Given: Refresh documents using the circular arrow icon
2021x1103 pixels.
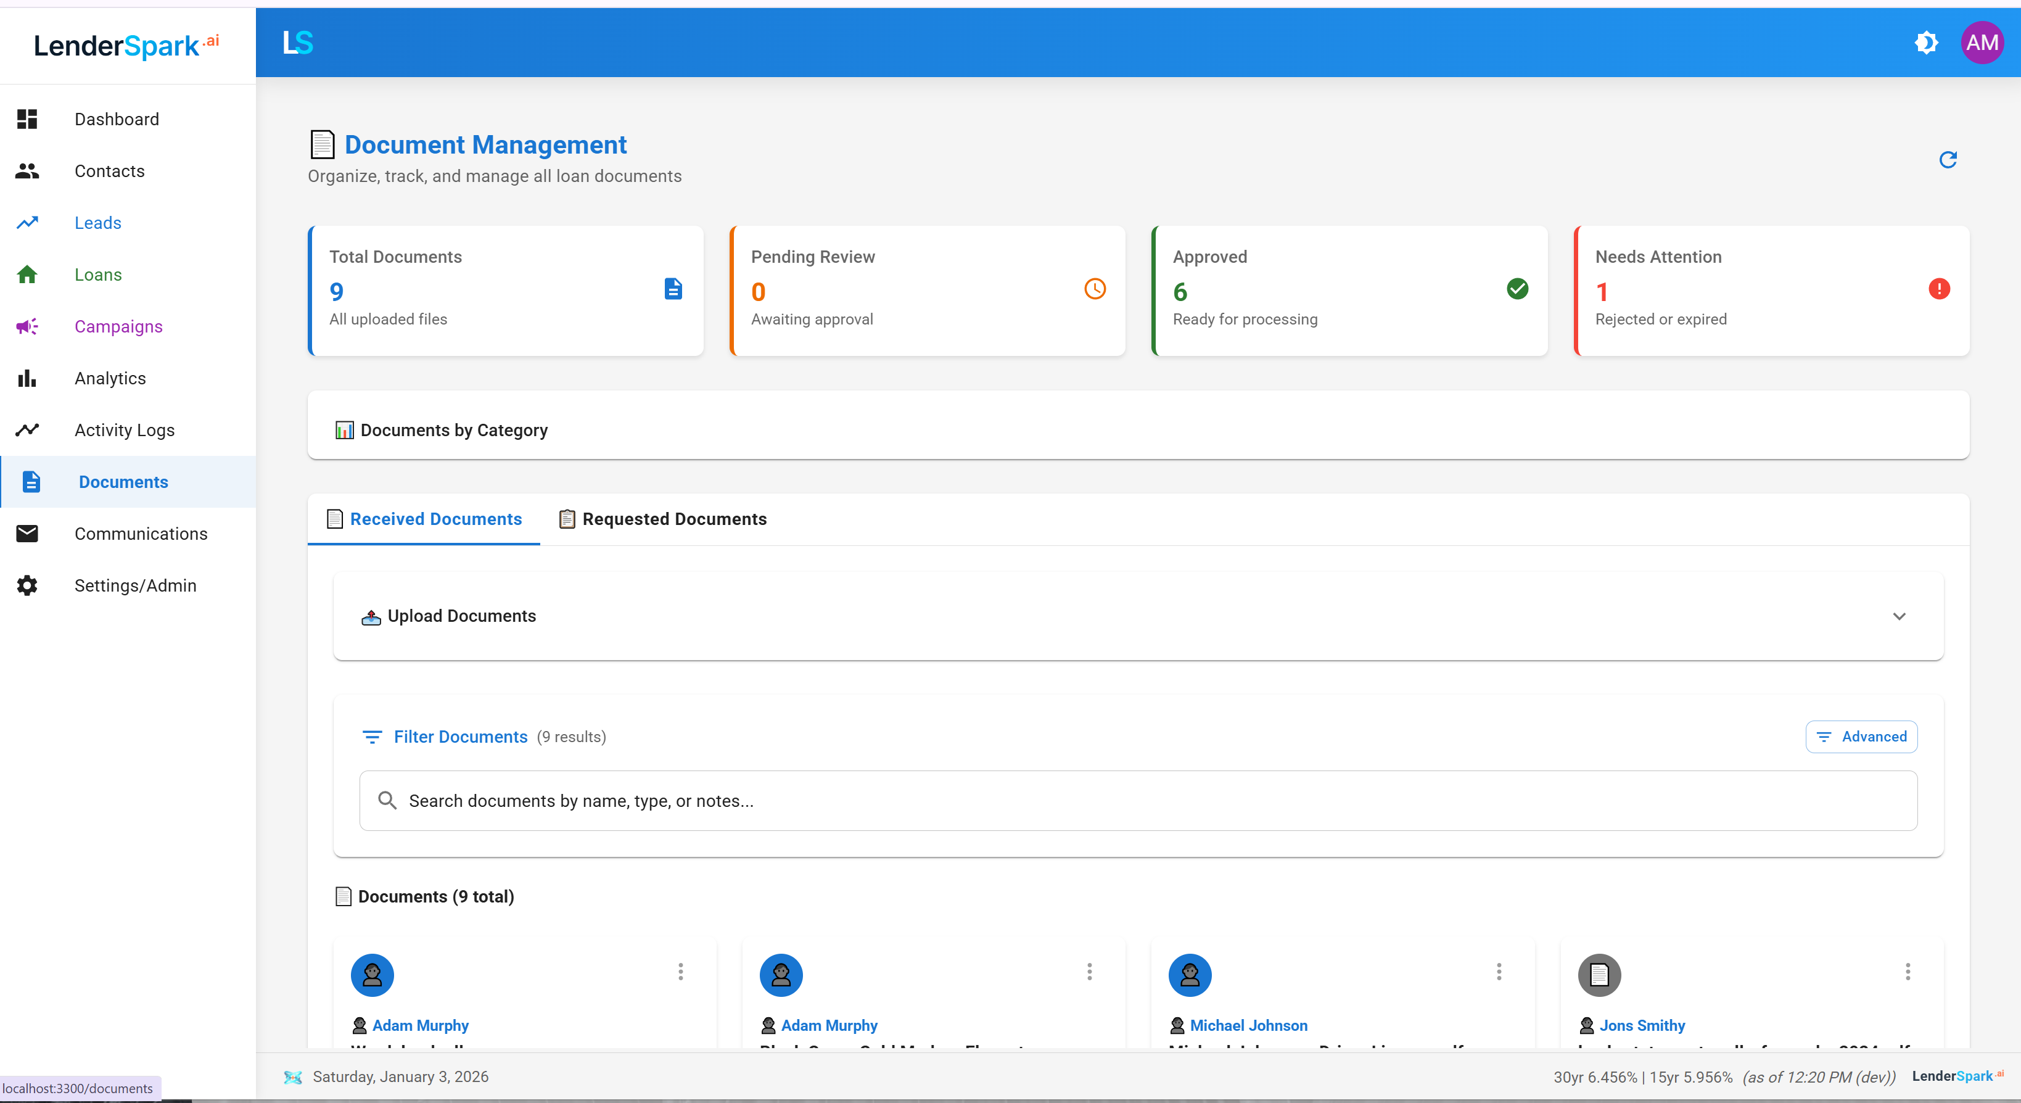Looking at the screenshot, I should [1949, 160].
